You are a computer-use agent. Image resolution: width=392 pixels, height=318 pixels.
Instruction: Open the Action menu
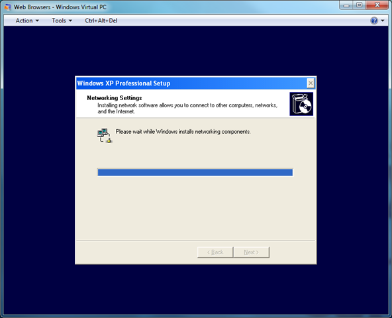click(27, 21)
